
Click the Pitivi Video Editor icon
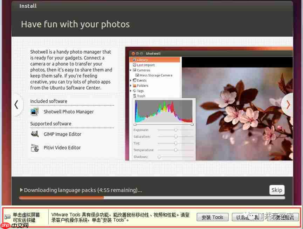34,147
